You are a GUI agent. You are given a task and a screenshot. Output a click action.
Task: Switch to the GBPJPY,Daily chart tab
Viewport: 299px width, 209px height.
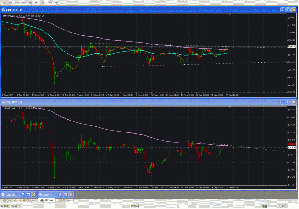(10, 201)
